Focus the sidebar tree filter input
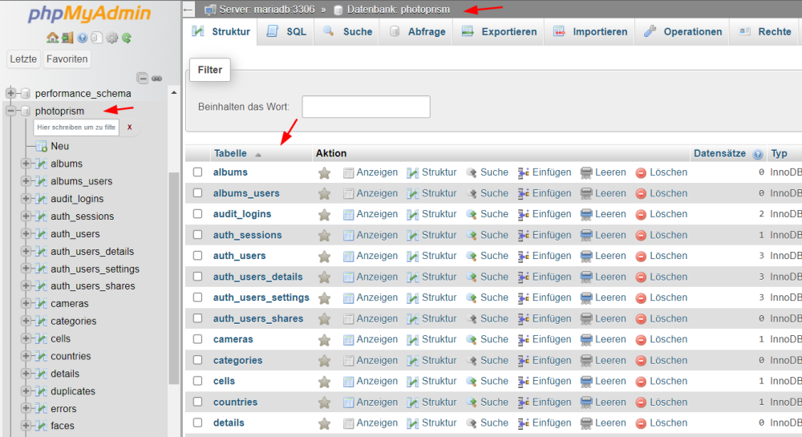802x437 pixels. pyautogui.click(x=76, y=127)
